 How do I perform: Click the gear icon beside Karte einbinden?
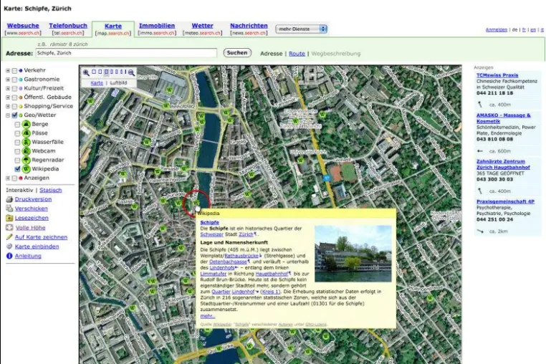tap(9, 246)
